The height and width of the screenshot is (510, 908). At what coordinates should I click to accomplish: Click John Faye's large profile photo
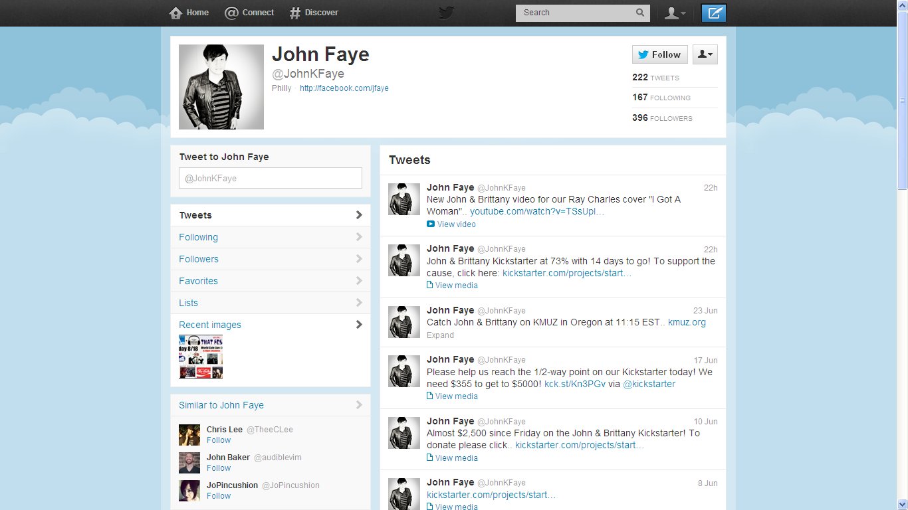click(221, 87)
